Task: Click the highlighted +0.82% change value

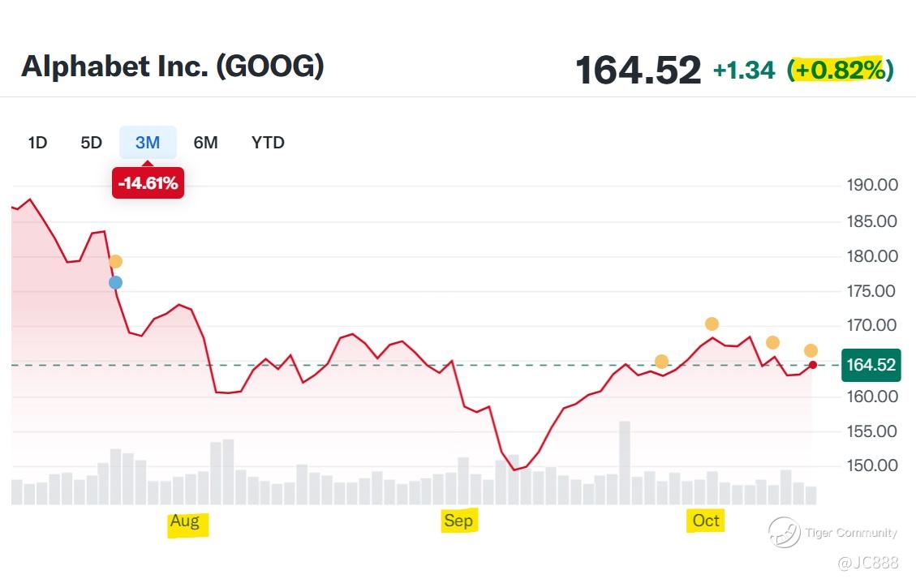Action: (840, 71)
